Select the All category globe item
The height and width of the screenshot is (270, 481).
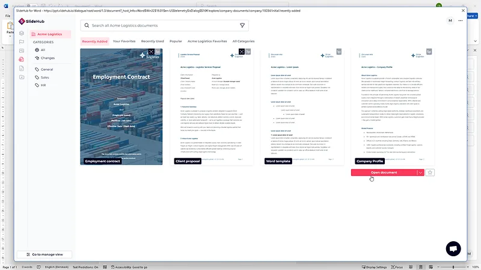coord(40,50)
